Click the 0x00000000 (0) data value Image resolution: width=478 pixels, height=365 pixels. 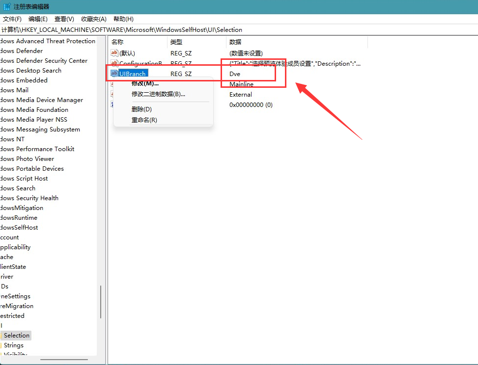pos(251,105)
